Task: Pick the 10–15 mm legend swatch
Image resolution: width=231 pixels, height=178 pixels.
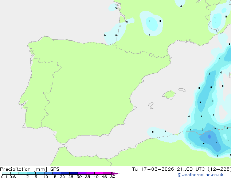Action: [48, 173]
